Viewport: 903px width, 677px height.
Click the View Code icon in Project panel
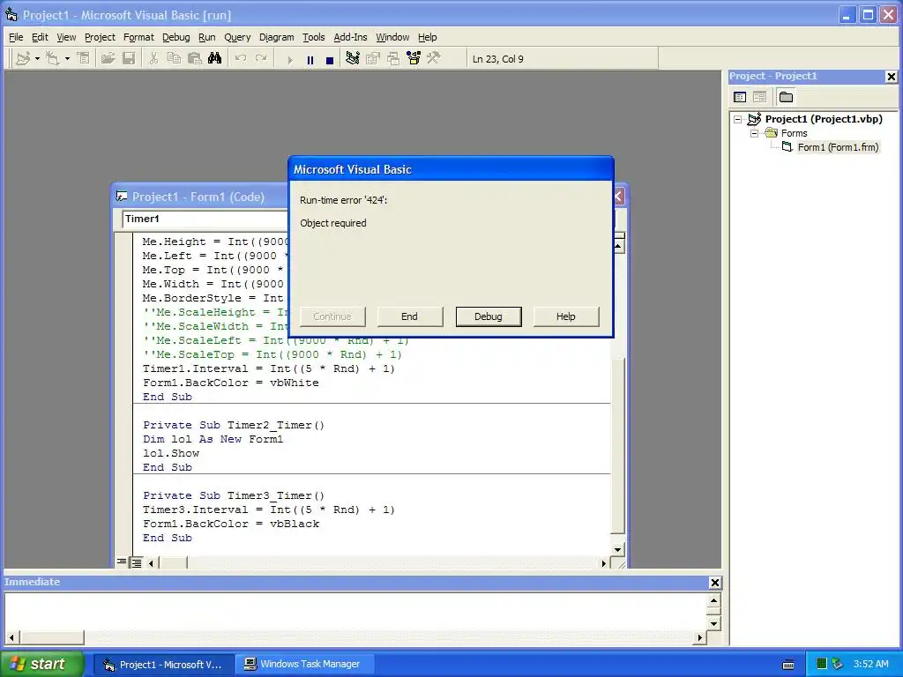coord(740,97)
